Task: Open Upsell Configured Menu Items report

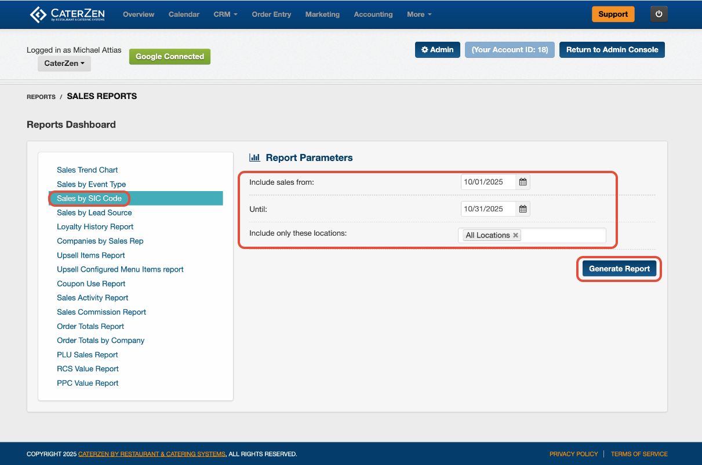Action: (120, 269)
